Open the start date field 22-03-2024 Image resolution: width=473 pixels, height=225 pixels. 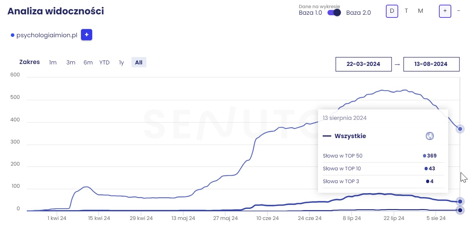[x=363, y=64]
